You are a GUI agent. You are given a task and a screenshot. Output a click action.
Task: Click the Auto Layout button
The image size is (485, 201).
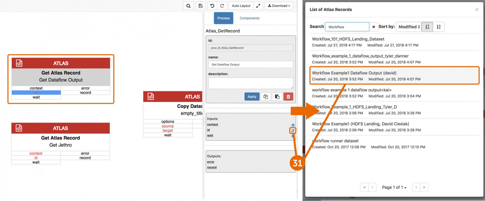click(241, 6)
